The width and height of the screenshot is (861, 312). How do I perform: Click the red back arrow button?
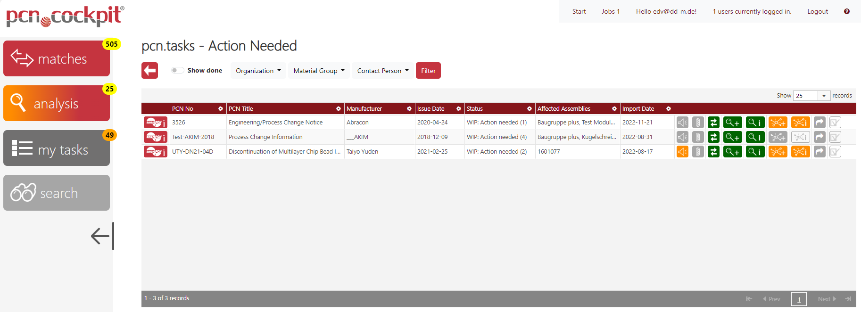149,71
